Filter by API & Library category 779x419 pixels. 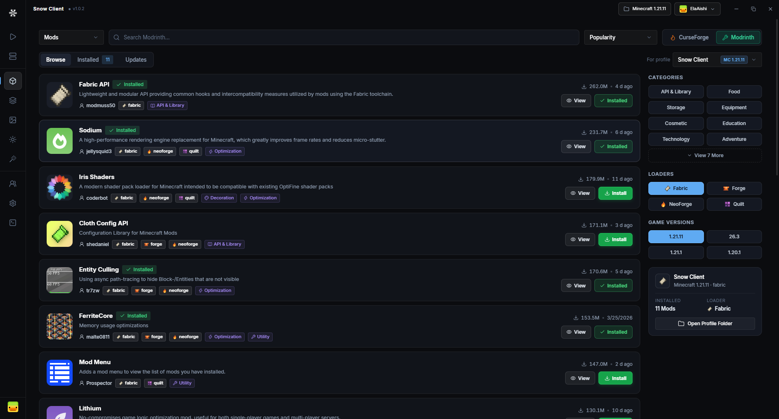pos(676,92)
